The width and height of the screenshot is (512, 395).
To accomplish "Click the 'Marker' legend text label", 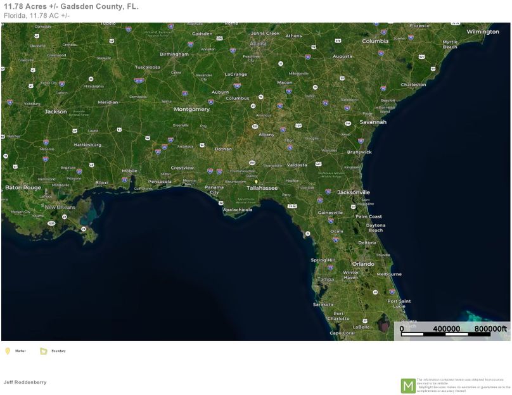I will point(20,351).
